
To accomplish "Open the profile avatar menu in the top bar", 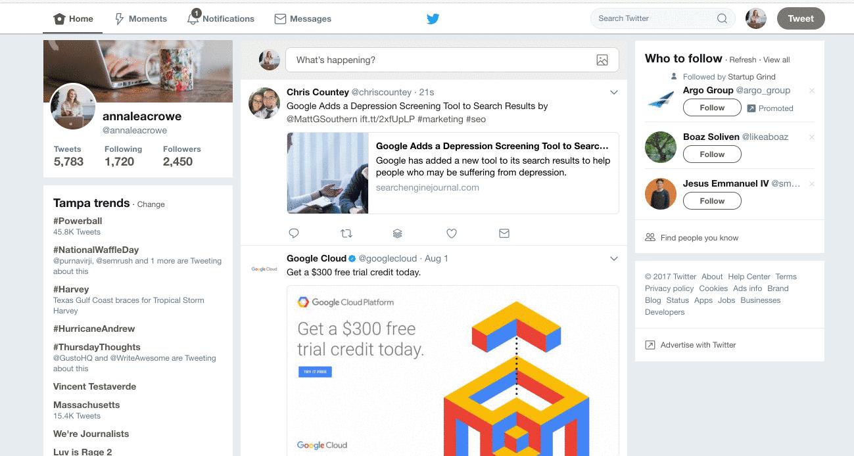I will click(756, 18).
